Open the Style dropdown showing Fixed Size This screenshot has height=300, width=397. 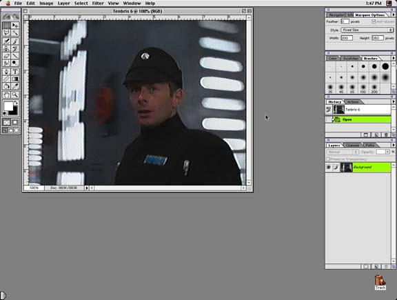click(367, 30)
